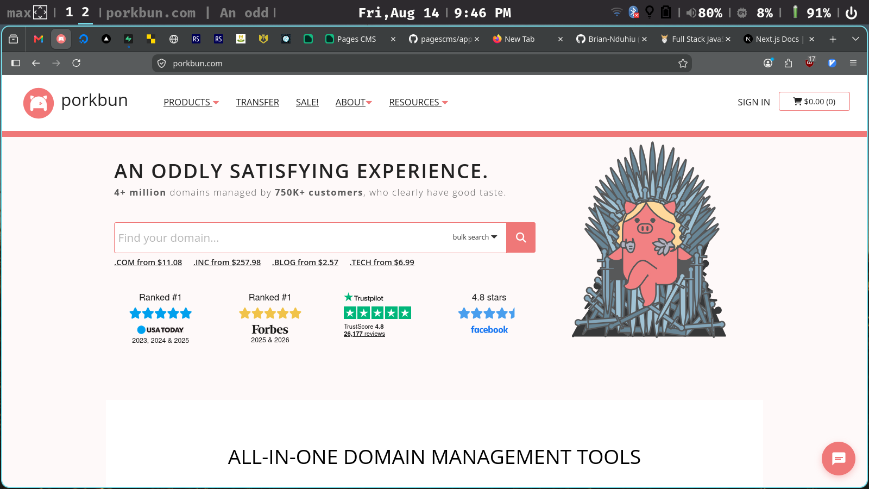
Task: Open the Firefox account menu
Action: coord(768,63)
